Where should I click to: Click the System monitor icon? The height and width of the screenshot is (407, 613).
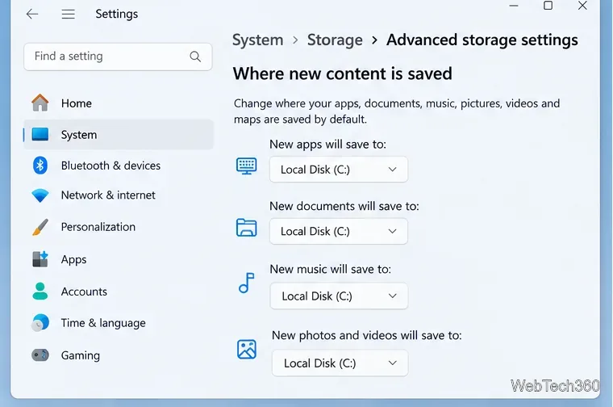point(40,134)
